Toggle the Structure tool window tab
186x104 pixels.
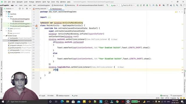tap(1, 65)
